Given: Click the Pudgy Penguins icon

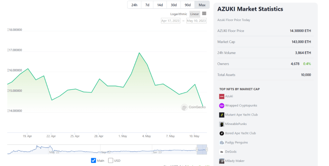Looking at the screenshot, I should [222, 143].
